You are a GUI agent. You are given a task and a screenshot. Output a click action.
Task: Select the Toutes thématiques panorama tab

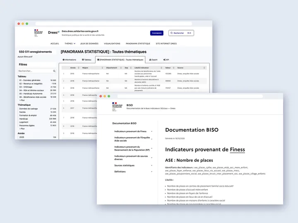[120, 60]
